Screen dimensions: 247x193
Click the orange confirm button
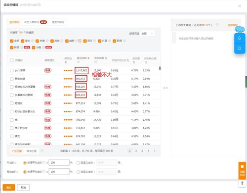(9, 188)
